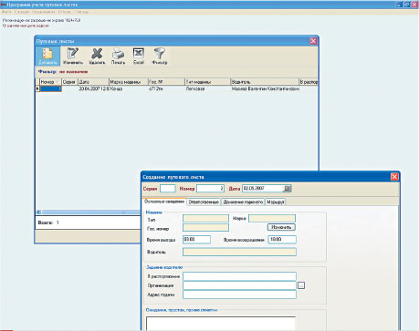
Task: Click the Время выезда time field
Action: click(196, 240)
